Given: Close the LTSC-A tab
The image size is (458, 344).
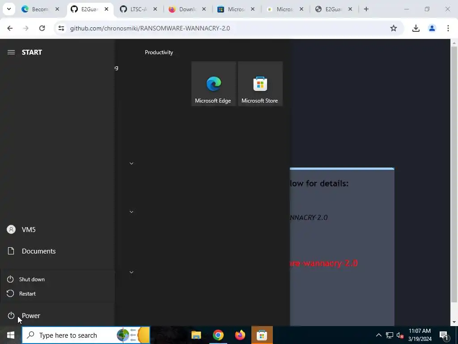Looking at the screenshot, I should [155, 9].
